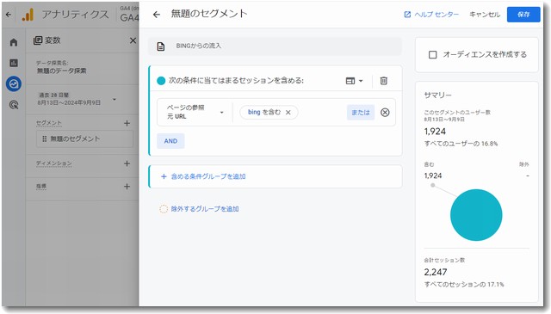Click the 1,924 user count value
Image resolution: width=551 pixels, height=314 pixels.
(x=435, y=132)
